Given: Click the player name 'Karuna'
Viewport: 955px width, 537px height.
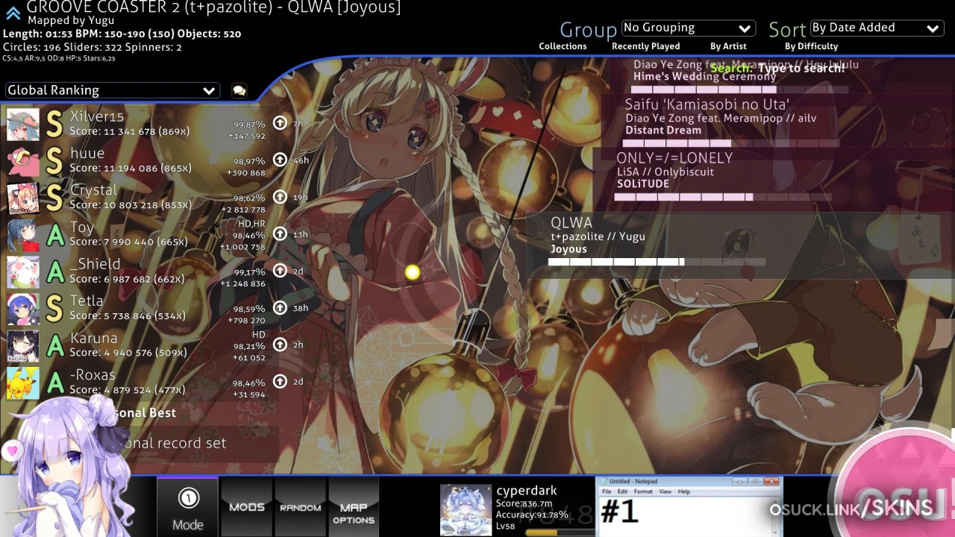Looking at the screenshot, I should point(93,338).
